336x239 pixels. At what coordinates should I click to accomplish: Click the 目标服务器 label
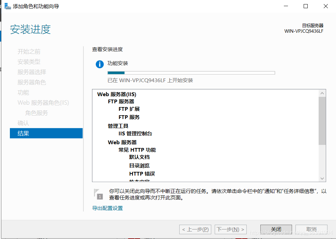pyautogui.click(x=312, y=26)
